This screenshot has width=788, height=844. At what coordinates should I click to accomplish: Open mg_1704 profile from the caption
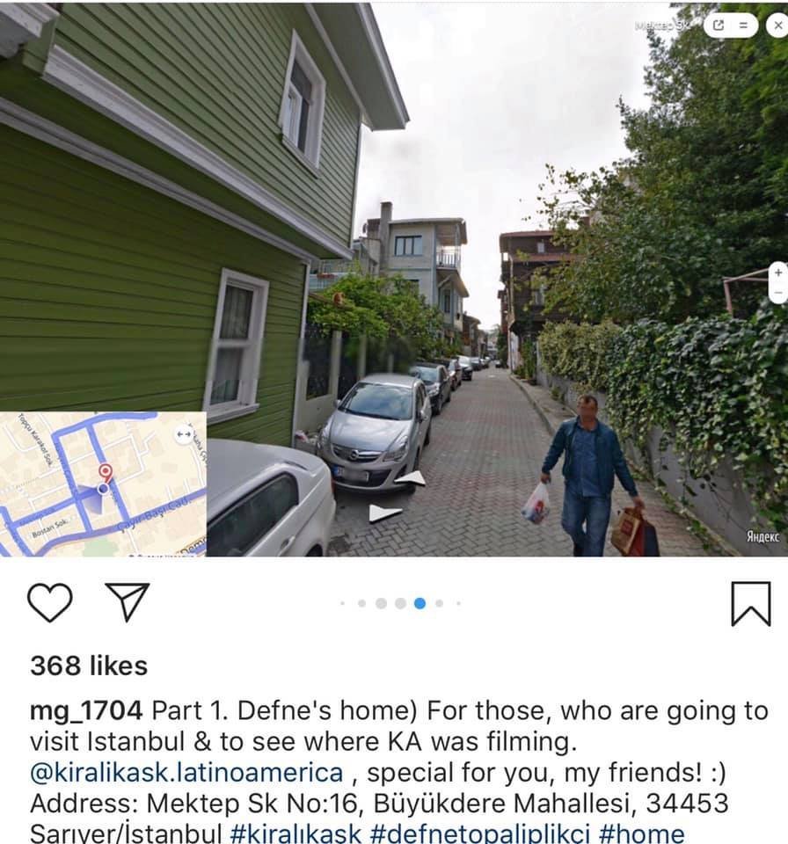coord(86,711)
